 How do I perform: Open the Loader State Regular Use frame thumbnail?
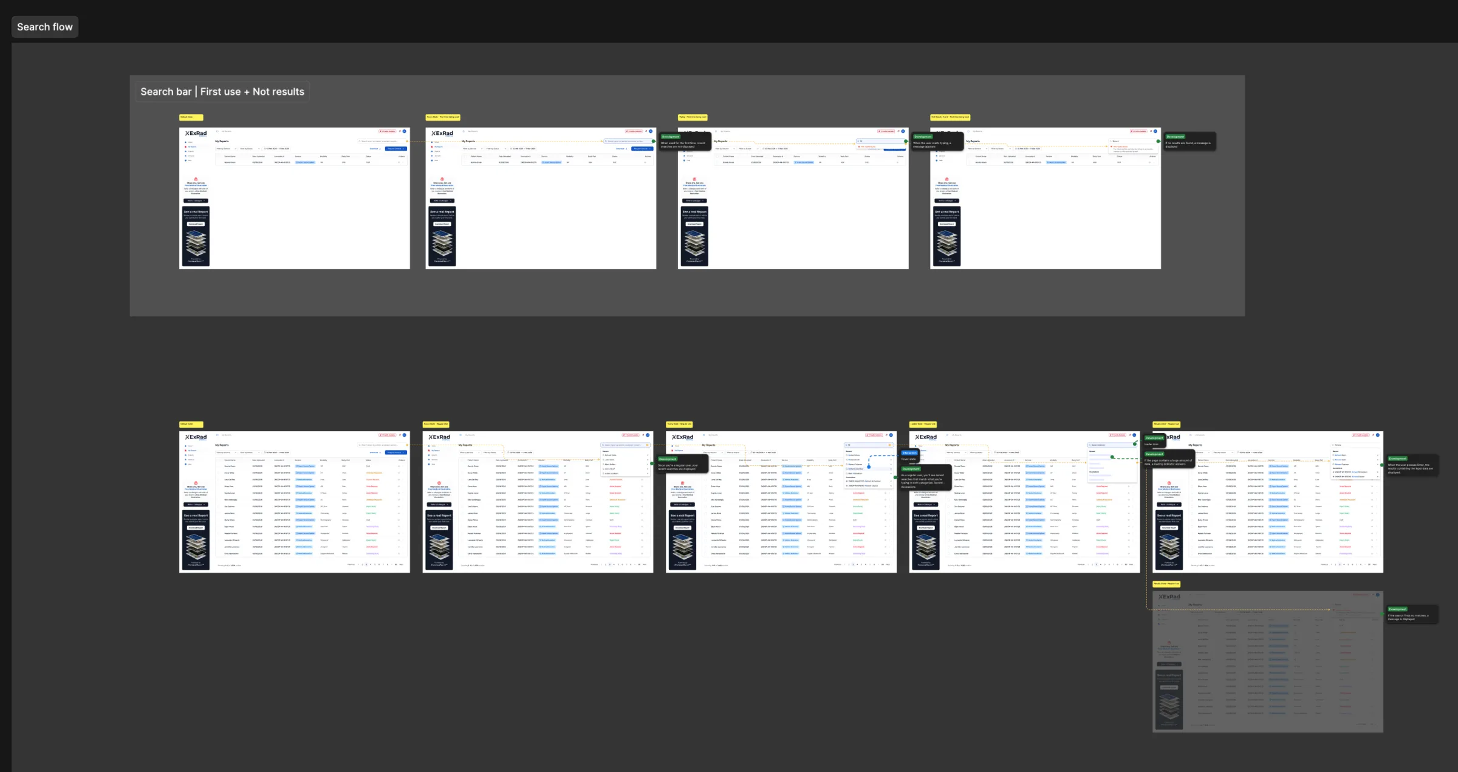[1025, 502]
